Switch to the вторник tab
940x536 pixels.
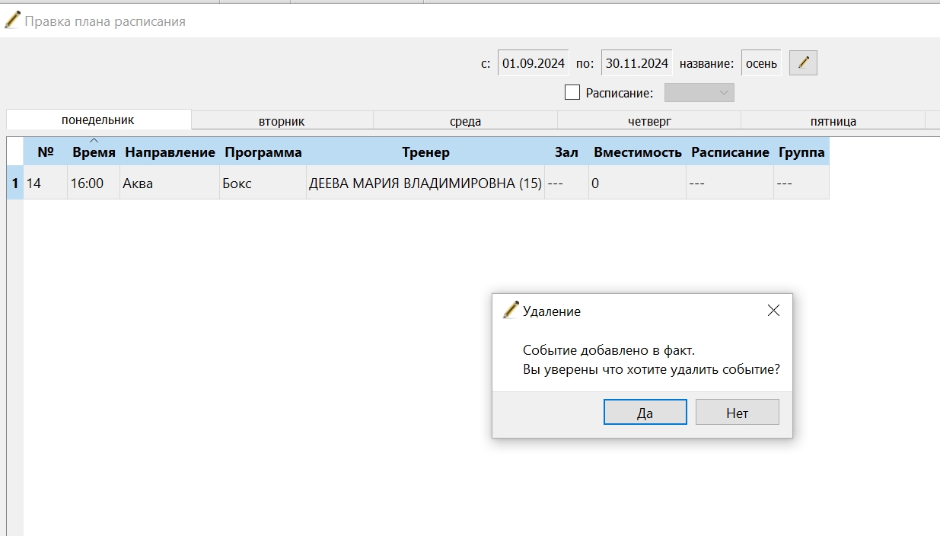point(282,120)
